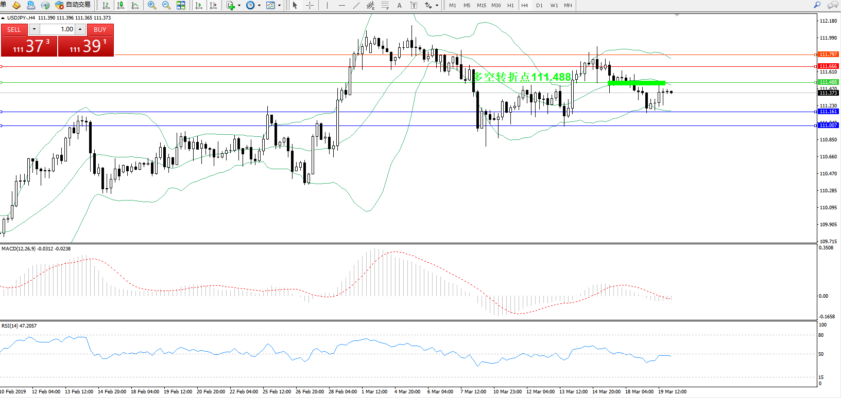841x398 pixels.
Task: Toggle chart auto scroll
Action: coord(198,5)
